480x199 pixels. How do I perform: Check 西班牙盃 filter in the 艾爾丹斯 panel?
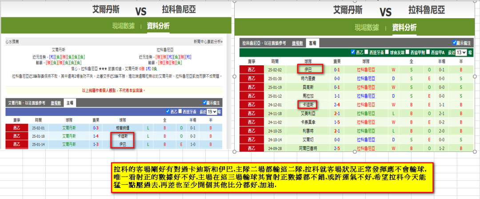click(x=180, y=111)
